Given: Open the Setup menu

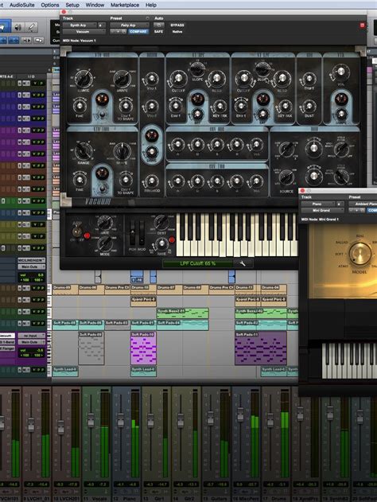Looking at the screenshot, I should point(72,5).
